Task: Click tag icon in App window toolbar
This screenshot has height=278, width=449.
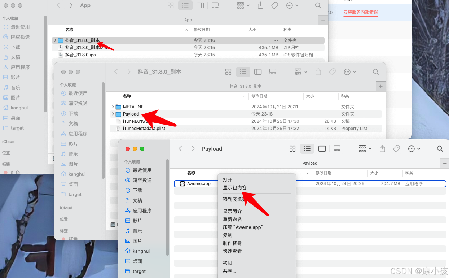Action: coord(274,5)
